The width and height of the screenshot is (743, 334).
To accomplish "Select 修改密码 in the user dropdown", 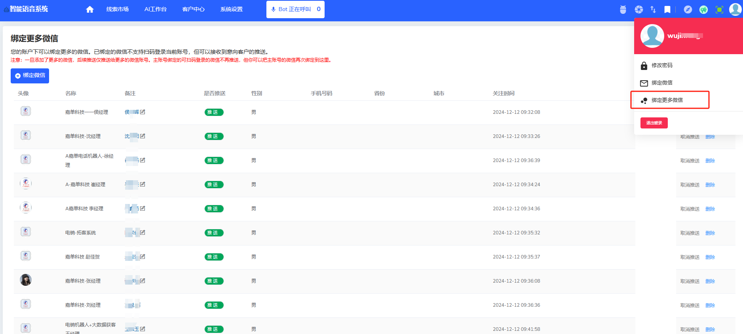I will (662, 66).
